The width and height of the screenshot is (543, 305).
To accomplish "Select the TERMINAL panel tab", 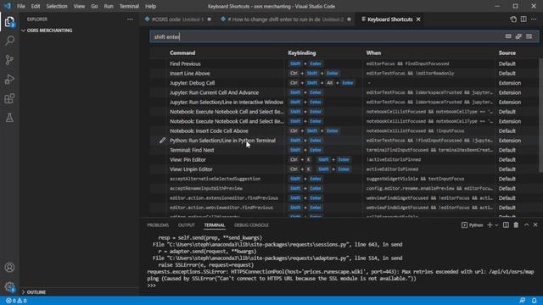I will [x=215, y=225].
